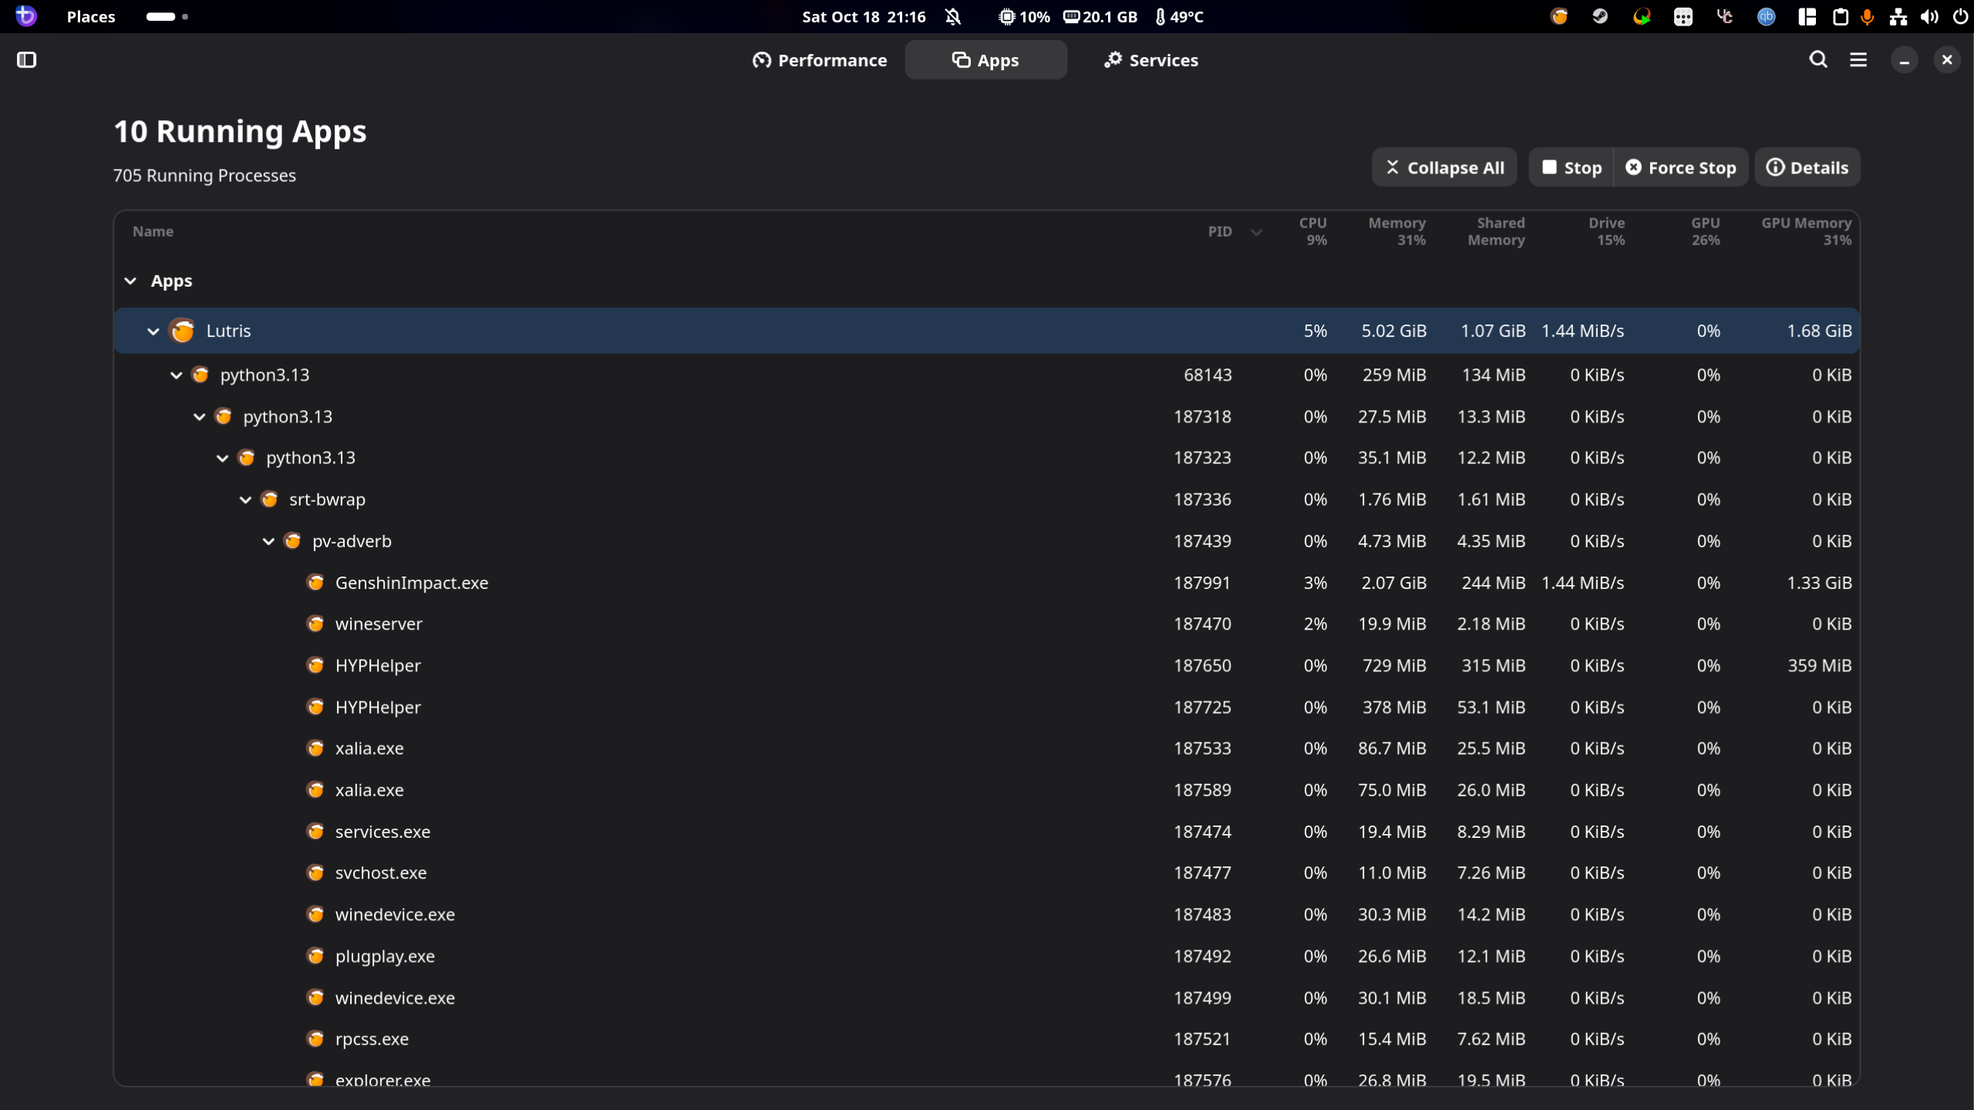Collapse the Lutris process tree
The image size is (1974, 1110).
[153, 331]
